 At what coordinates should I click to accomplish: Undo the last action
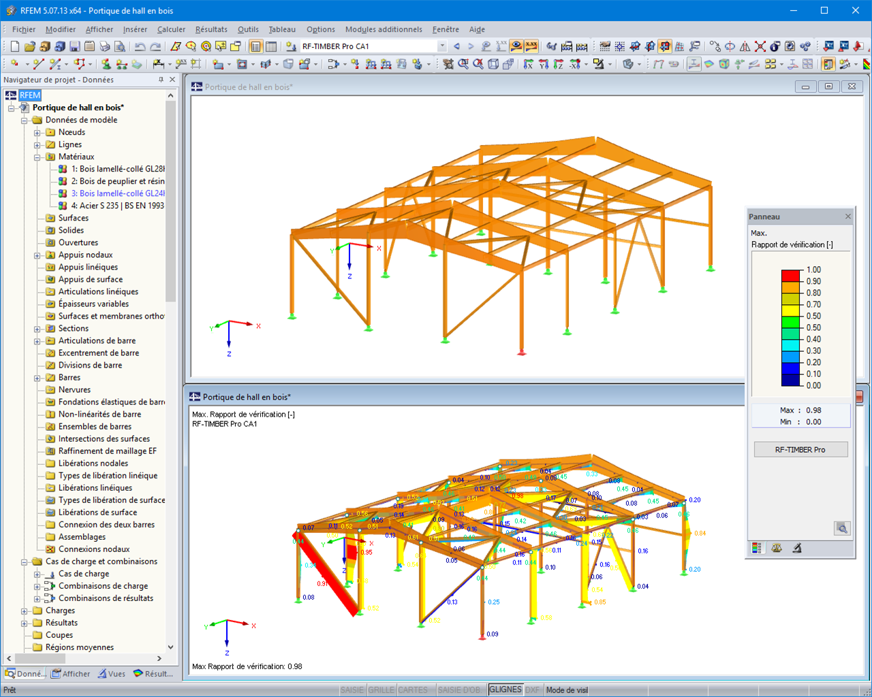pyautogui.click(x=140, y=46)
